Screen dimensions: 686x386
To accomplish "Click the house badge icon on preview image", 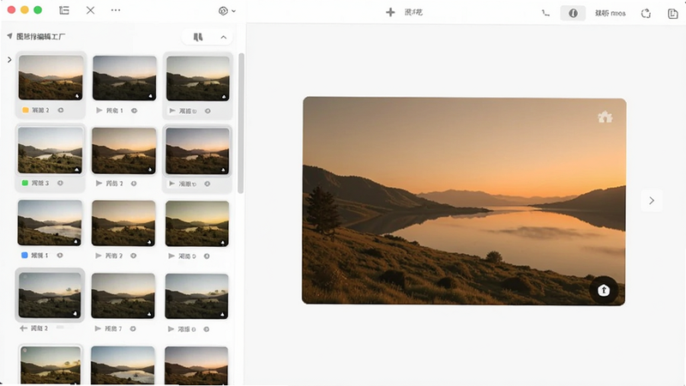I will click(x=605, y=117).
